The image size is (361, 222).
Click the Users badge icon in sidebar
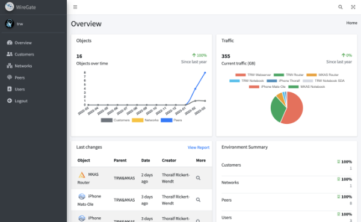point(10,89)
